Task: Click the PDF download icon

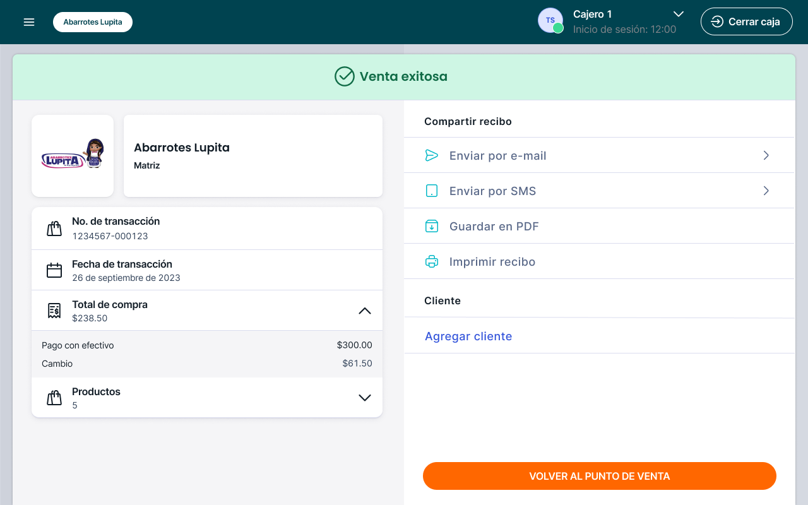Action: point(432,226)
